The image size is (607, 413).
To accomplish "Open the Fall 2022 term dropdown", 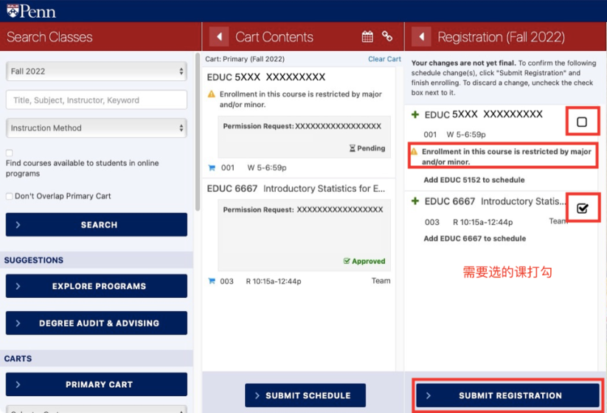I will click(x=97, y=72).
